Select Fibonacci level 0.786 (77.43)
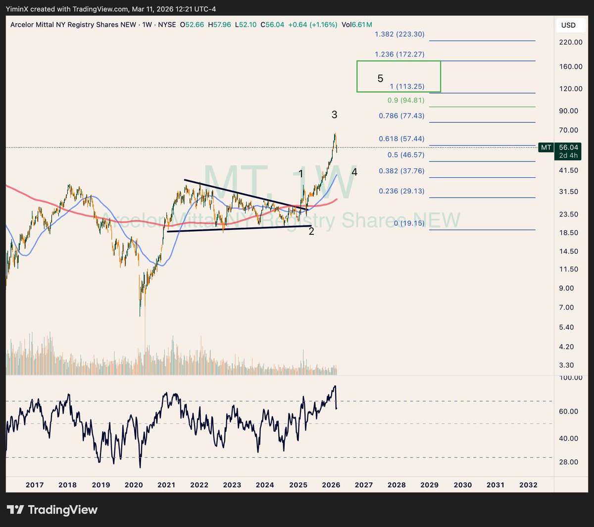Screen dimensions: 594x527 (x=401, y=116)
